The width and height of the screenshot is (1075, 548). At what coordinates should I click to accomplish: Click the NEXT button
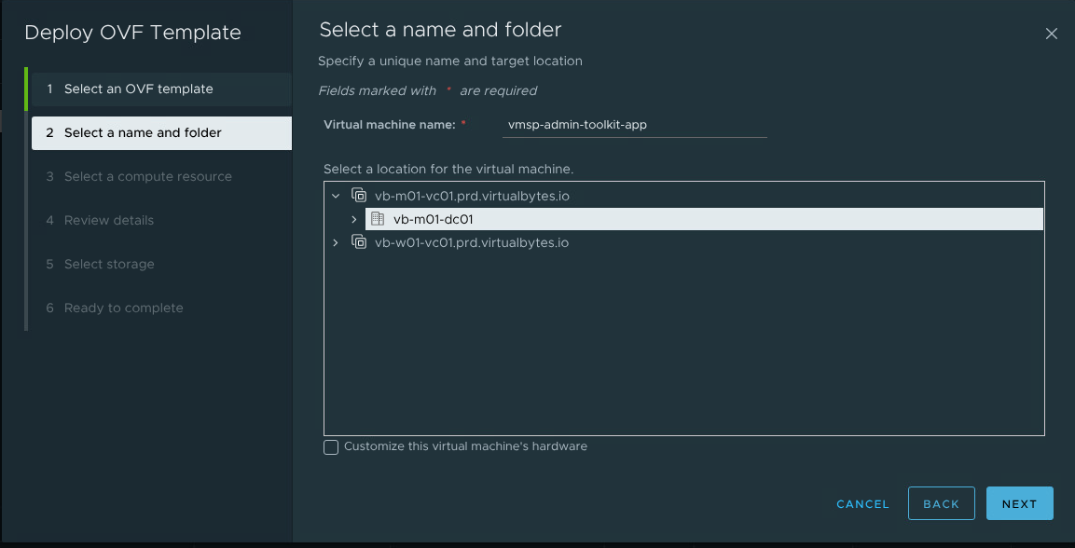coord(1019,503)
